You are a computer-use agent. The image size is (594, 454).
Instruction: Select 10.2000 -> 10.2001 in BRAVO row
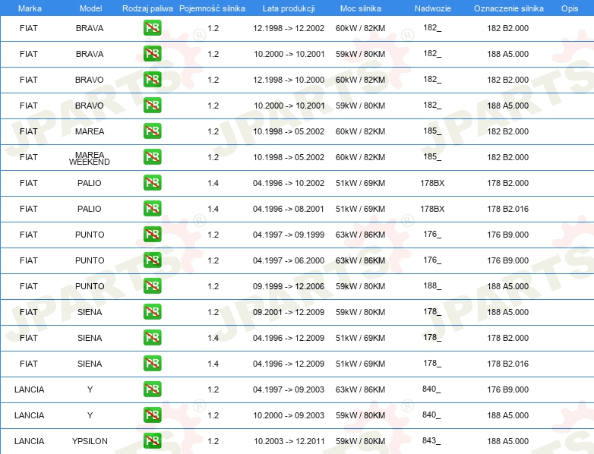[289, 106]
